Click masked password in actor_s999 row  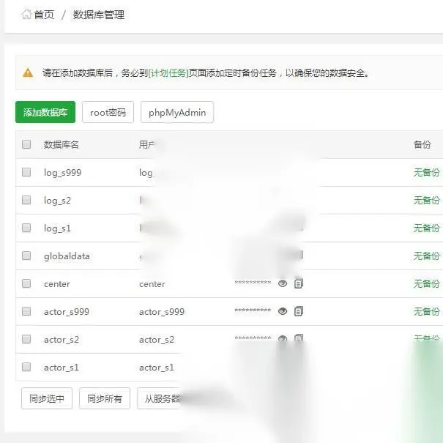(x=253, y=310)
